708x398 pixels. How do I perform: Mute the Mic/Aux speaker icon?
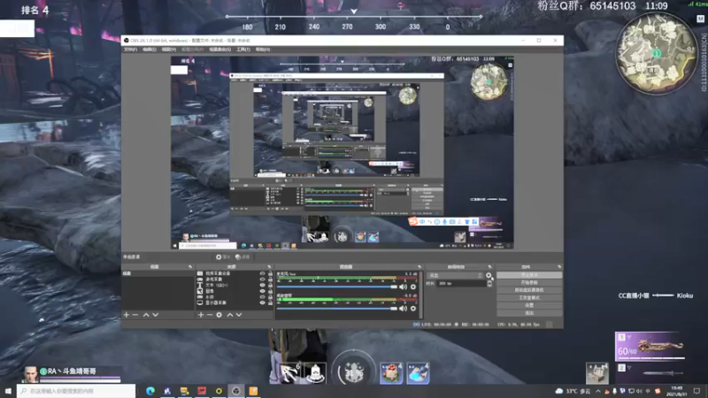tap(404, 287)
